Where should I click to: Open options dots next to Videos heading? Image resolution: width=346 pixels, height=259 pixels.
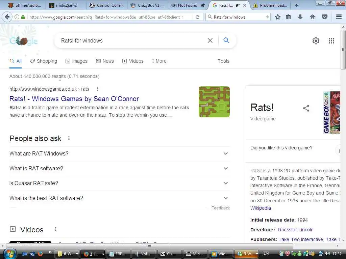click(56, 229)
